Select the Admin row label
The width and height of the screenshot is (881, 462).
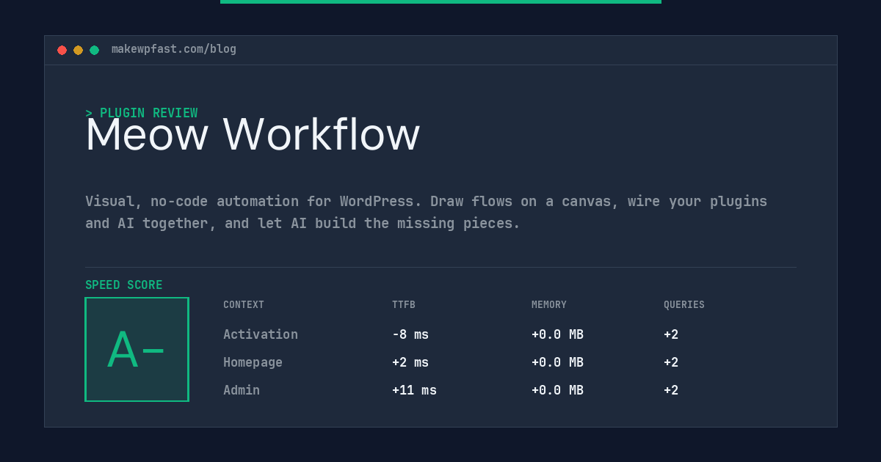[242, 390]
